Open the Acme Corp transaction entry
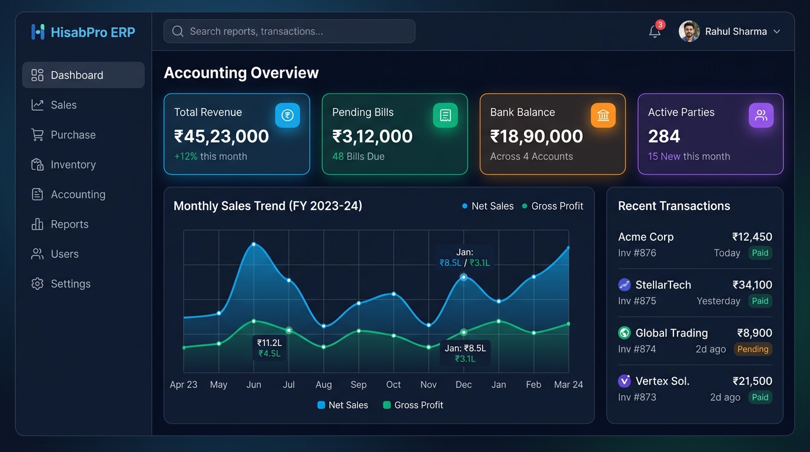The image size is (810, 452). (x=695, y=245)
